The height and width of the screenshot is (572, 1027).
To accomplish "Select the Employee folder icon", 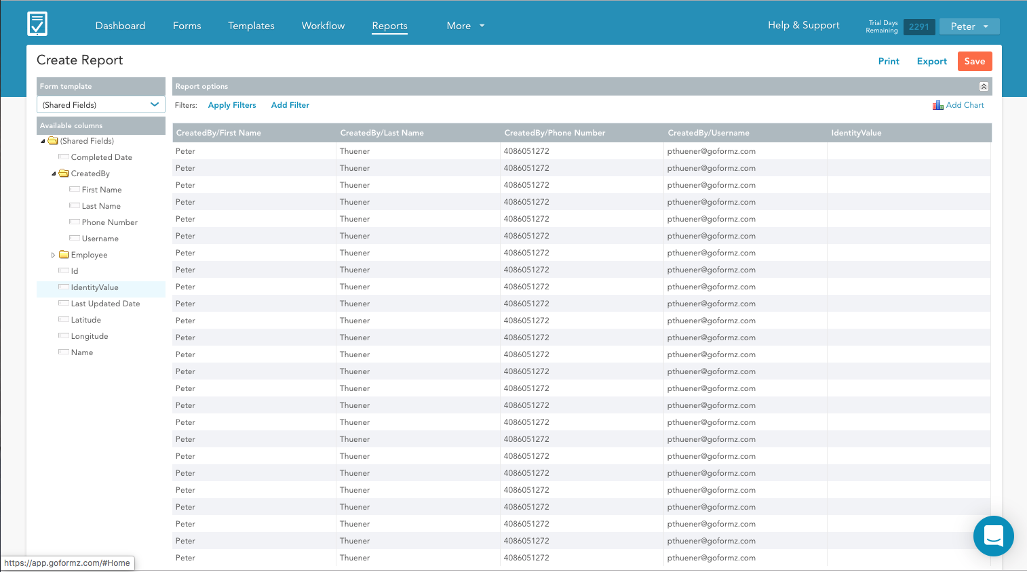I will (x=64, y=255).
